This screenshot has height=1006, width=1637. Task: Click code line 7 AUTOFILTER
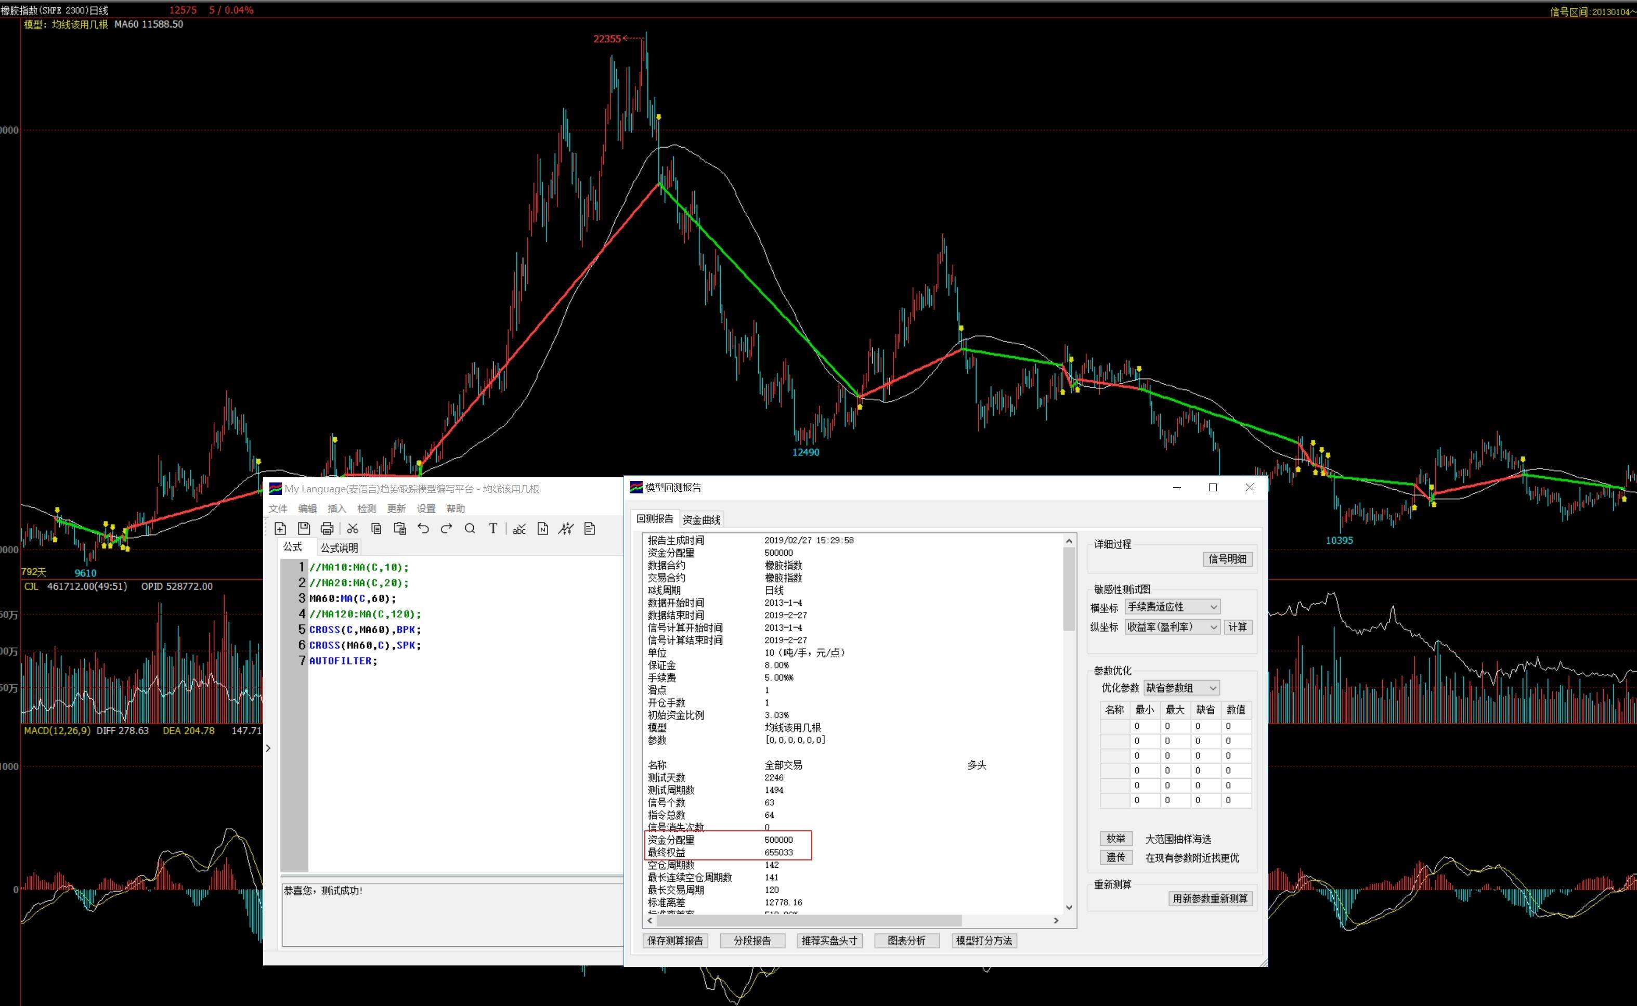[343, 661]
